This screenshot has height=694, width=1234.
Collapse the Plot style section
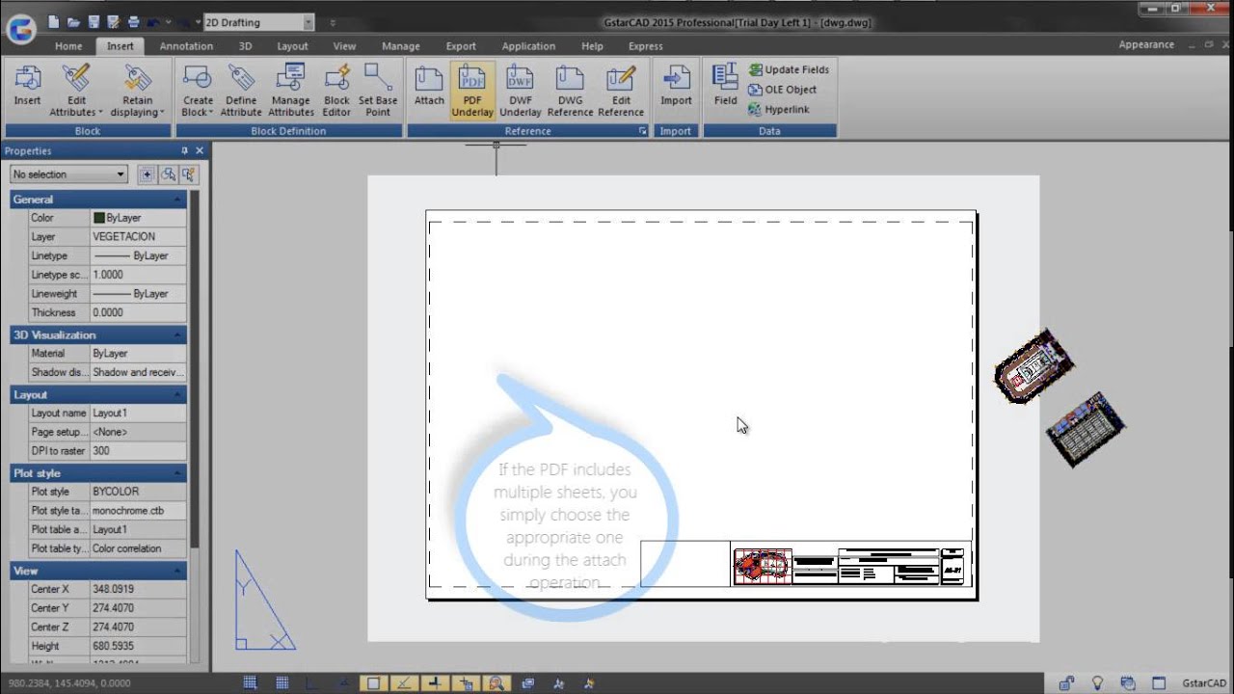pyautogui.click(x=178, y=473)
